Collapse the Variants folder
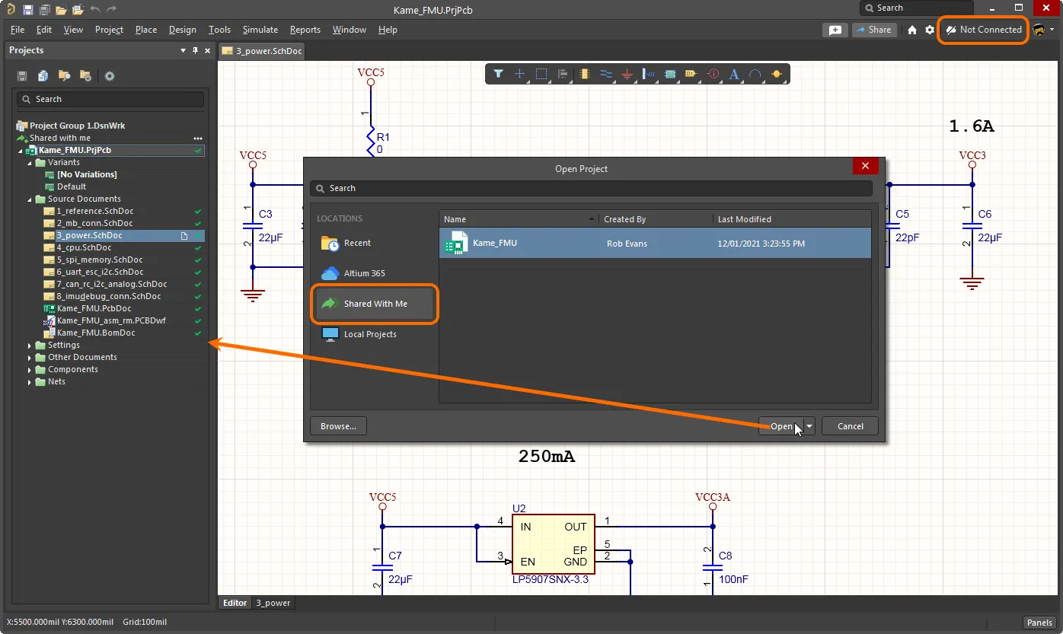 click(30, 163)
